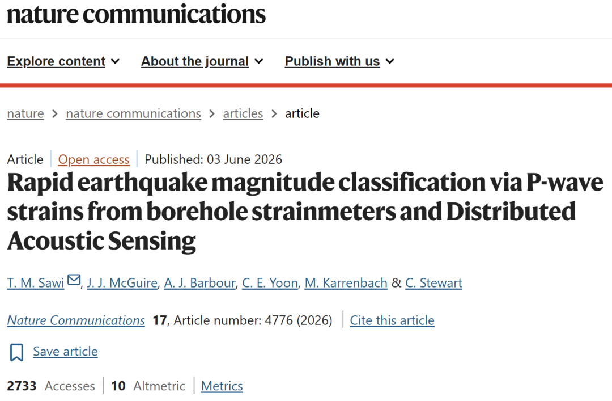Click the Cite this article link

(392, 320)
